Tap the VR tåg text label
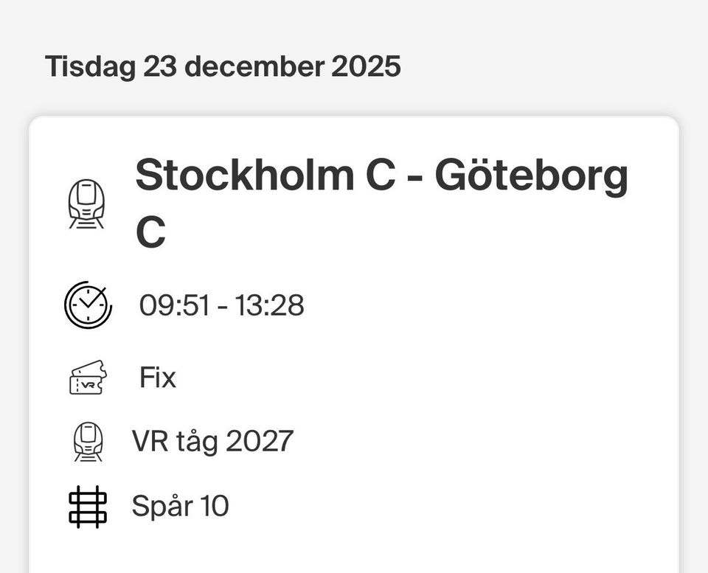 pyautogui.click(x=176, y=442)
